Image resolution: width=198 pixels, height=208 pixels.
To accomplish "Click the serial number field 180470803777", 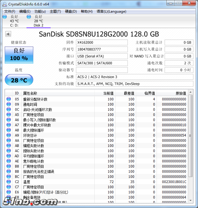I will click(x=102, y=49).
